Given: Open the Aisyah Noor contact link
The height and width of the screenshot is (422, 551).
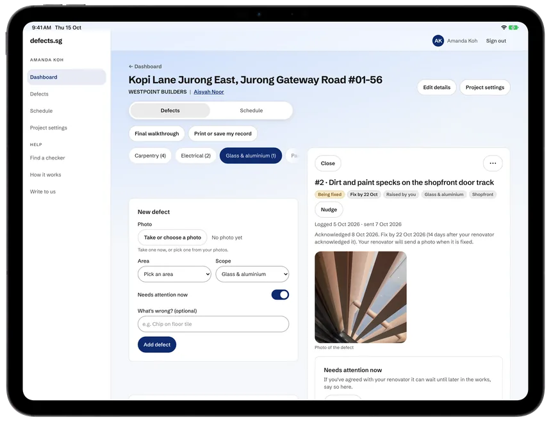Looking at the screenshot, I should point(209,92).
